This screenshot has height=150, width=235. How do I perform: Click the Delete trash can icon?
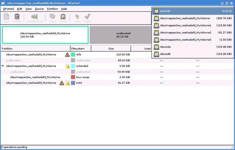(17, 17)
